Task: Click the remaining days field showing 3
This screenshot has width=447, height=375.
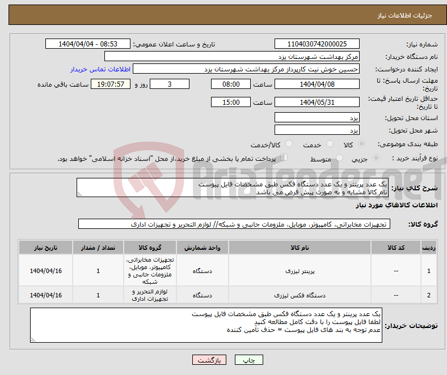Action: 170,84
